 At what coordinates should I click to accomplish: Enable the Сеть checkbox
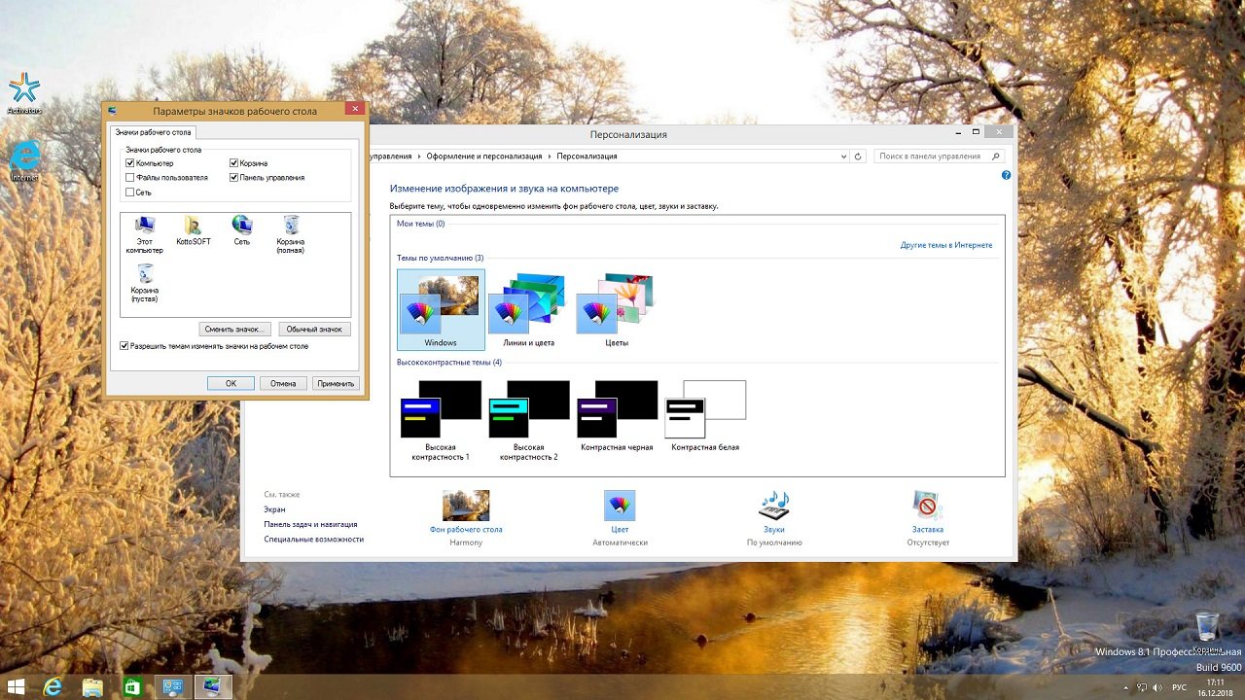click(130, 192)
